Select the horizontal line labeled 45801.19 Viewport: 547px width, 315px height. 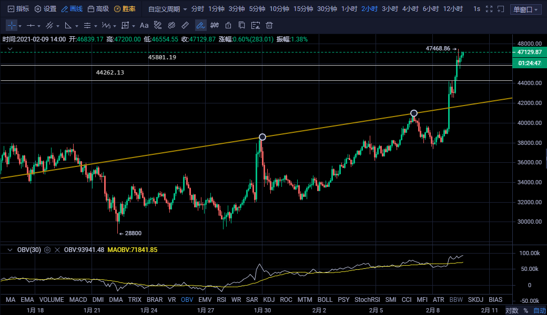[257, 65]
